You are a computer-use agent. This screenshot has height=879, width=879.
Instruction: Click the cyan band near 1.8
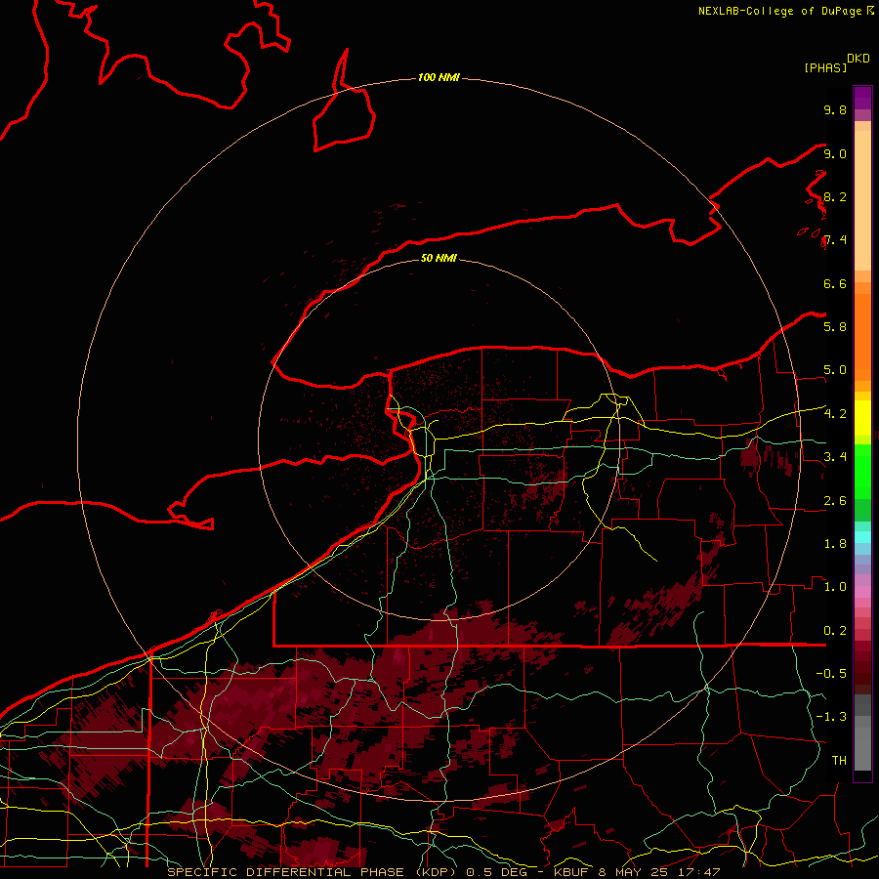(x=862, y=537)
